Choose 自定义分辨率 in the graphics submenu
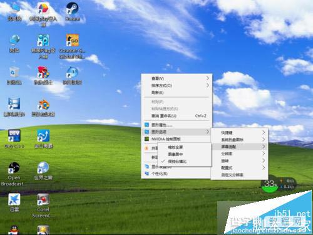Image resolution: width=313 pixels, height=235 pixels. point(240,175)
